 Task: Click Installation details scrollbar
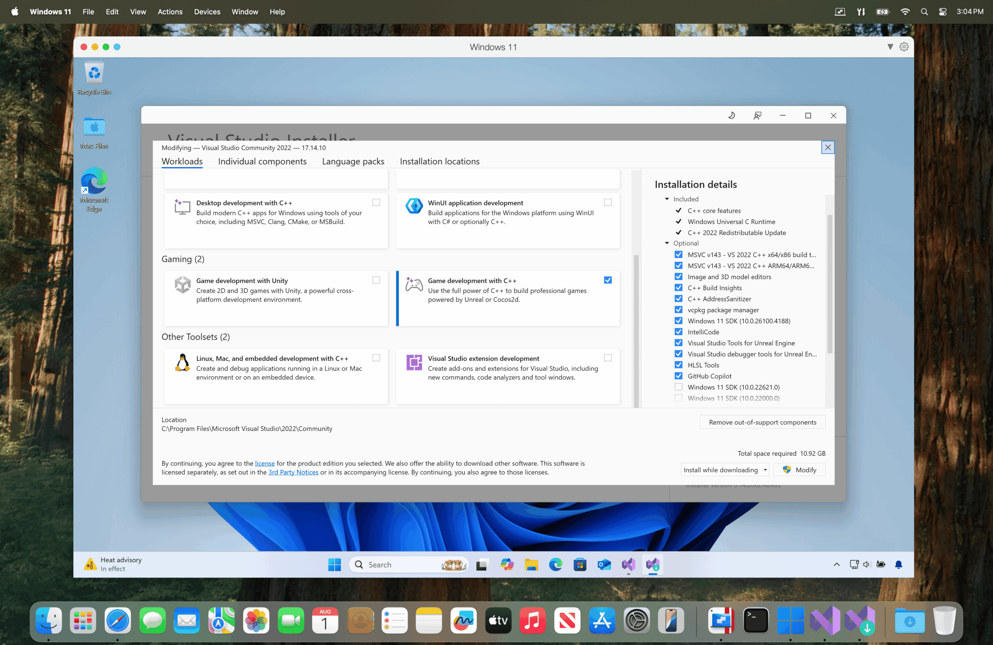829,284
